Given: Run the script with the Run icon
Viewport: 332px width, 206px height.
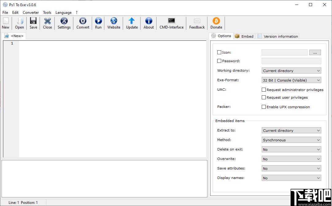Looking at the screenshot, I should click(98, 21).
